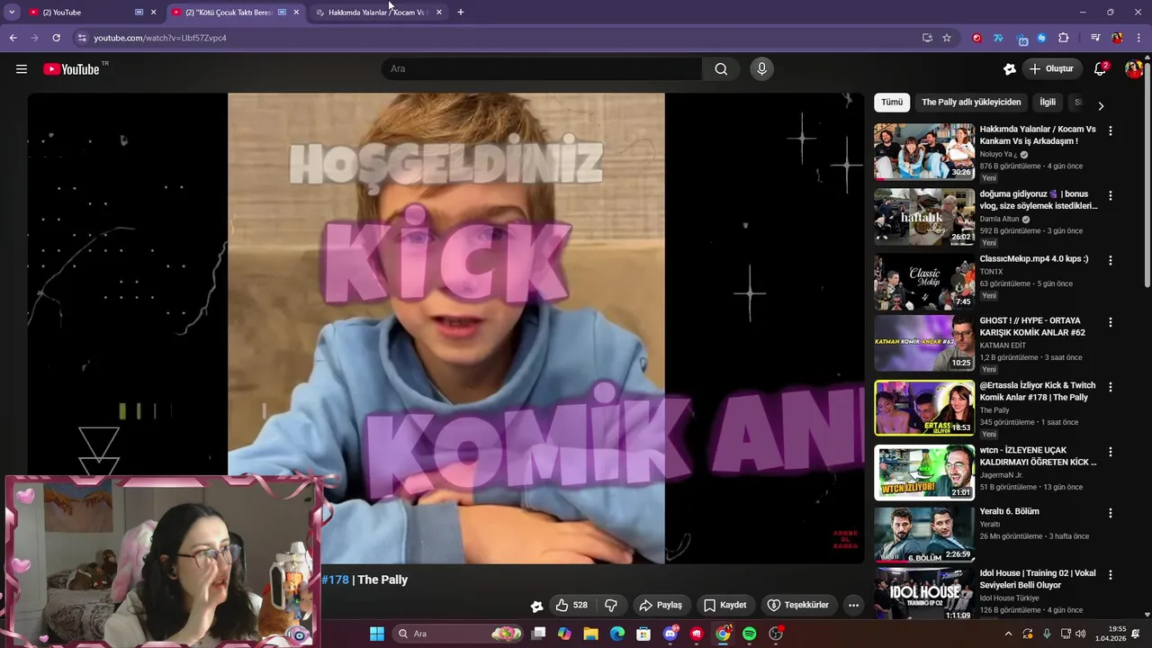Click the star-shaped icon beside Oluştur

pyautogui.click(x=1010, y=69)
